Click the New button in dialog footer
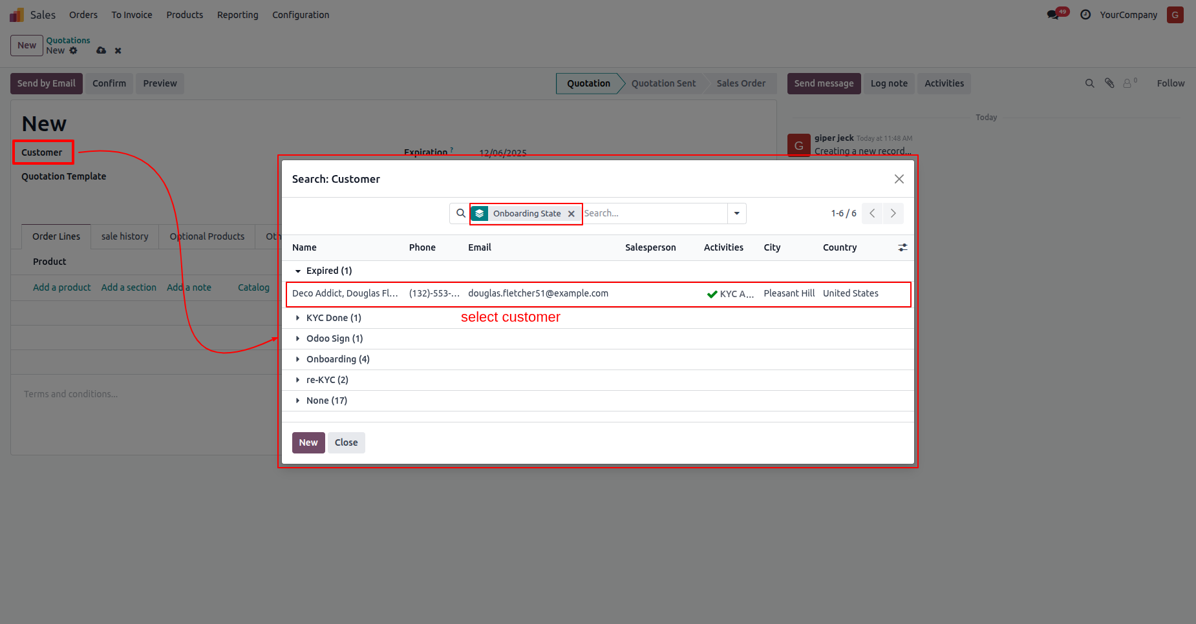This screenshot has height=624, width=1196. pyautogui.click(x=308, y=442)
